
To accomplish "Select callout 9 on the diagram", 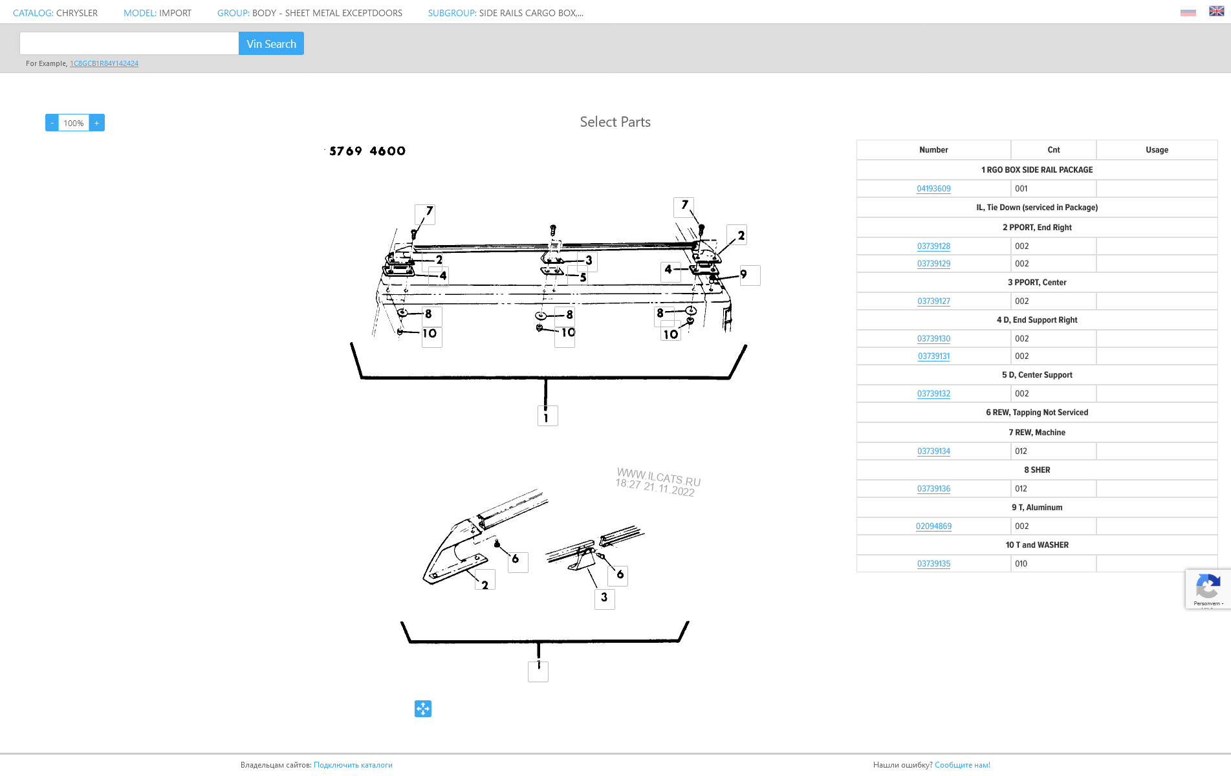I will [x=750, y=275].
